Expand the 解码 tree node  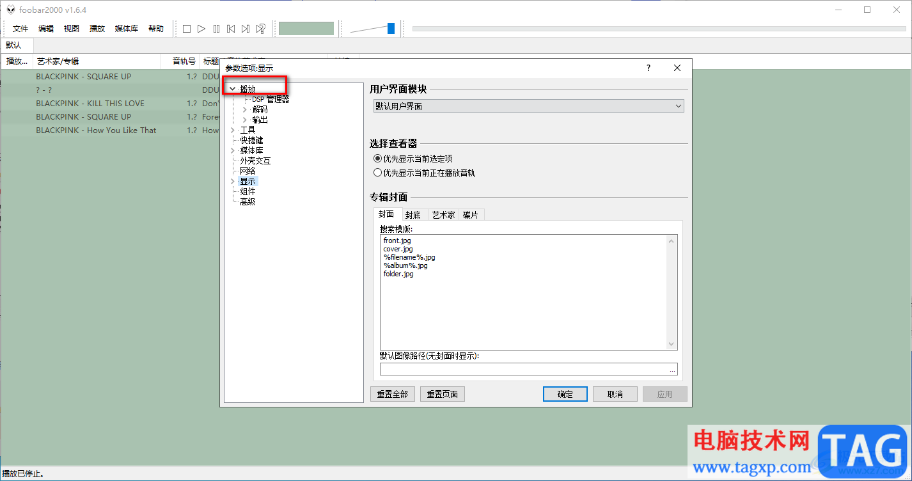click(244, 109)
